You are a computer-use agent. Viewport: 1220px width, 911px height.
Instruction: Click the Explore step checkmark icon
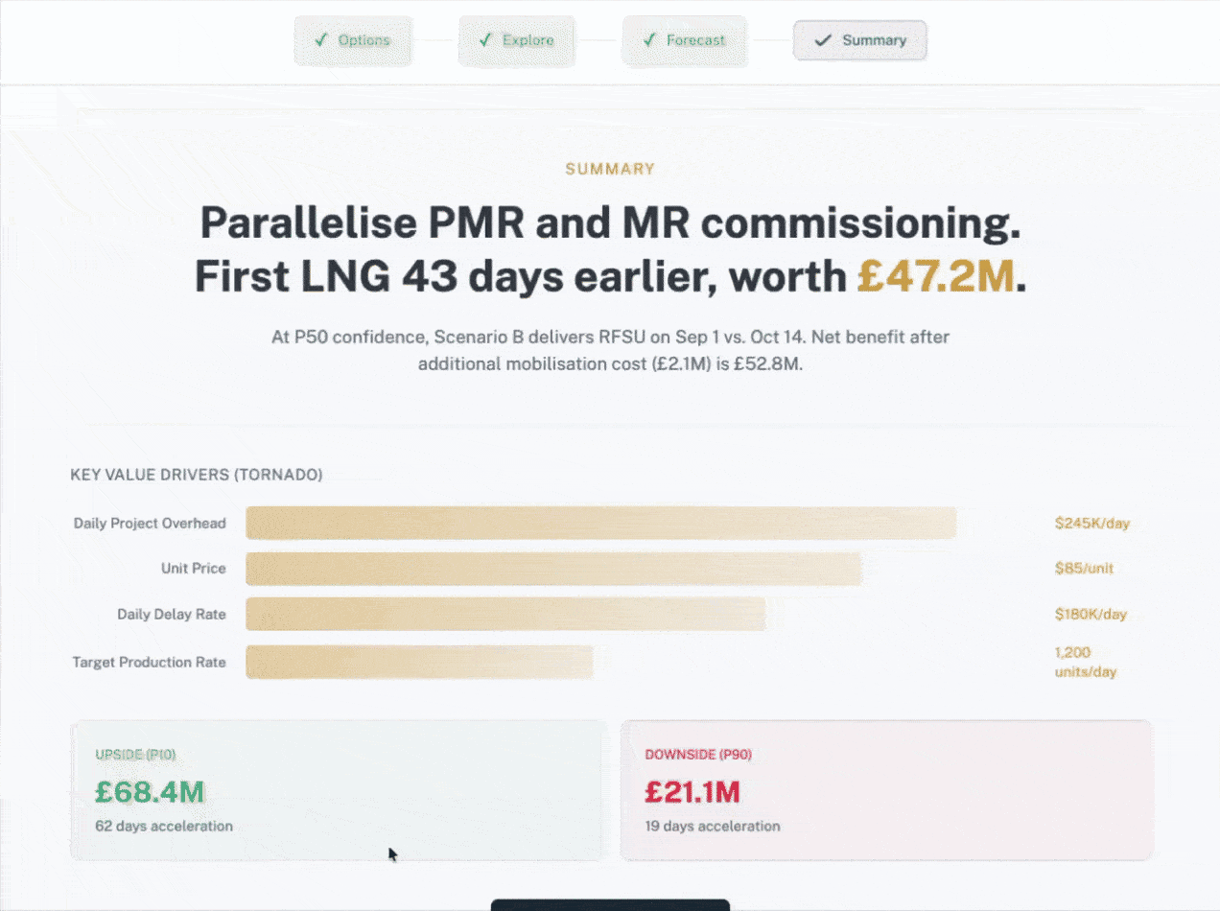484,40
